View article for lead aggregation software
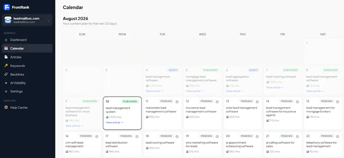 (x=235, y=91)
